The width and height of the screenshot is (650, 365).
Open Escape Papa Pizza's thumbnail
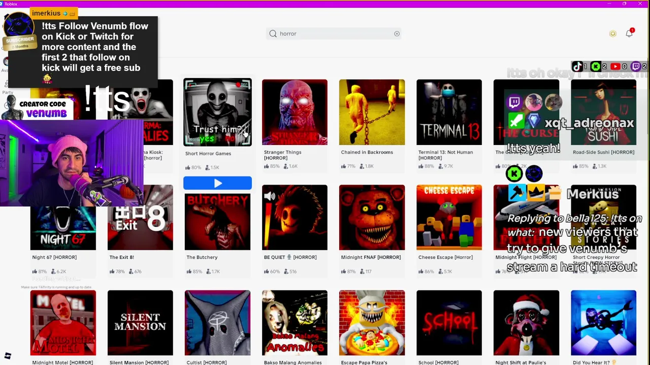tap(372, 323)
